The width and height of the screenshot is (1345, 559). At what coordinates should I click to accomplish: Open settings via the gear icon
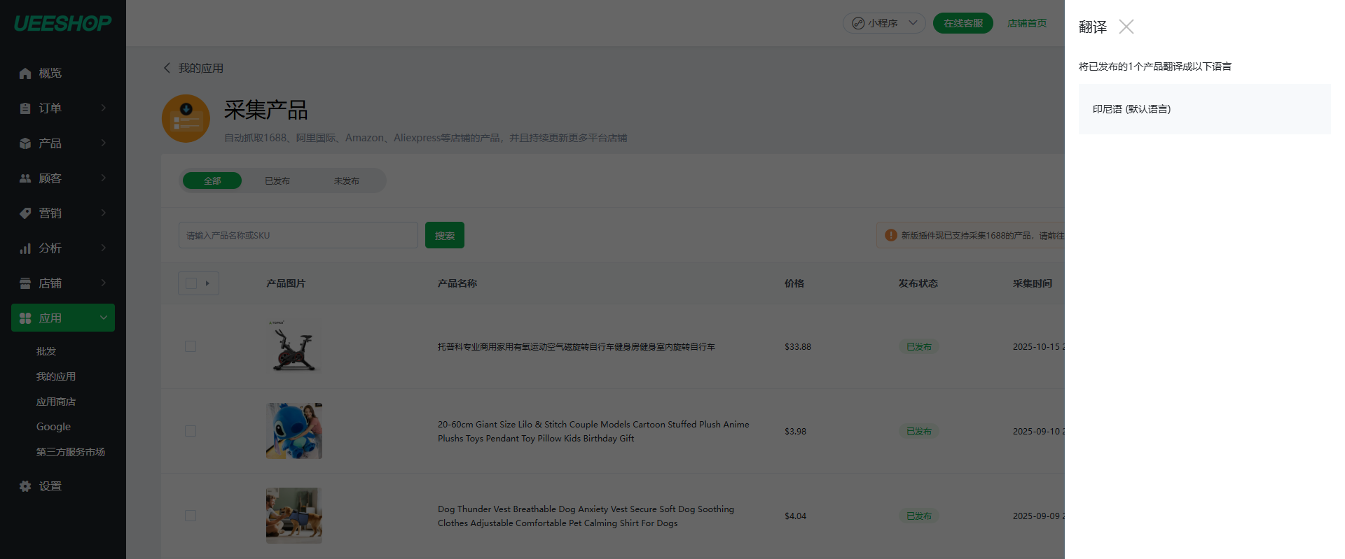click(x=25, y=486)
